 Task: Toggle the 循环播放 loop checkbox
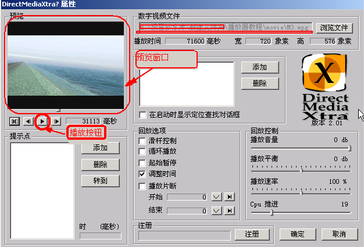point(142,152)
